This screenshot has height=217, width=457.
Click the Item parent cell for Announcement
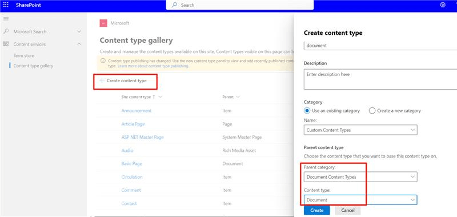coord(227,111)
